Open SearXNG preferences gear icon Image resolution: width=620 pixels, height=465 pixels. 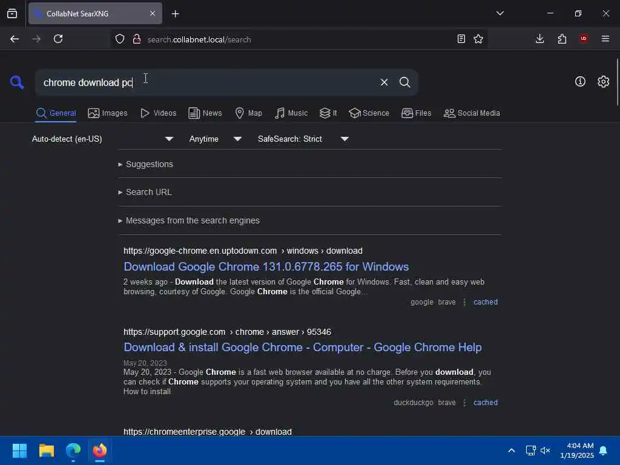click(x=604, y=82)
